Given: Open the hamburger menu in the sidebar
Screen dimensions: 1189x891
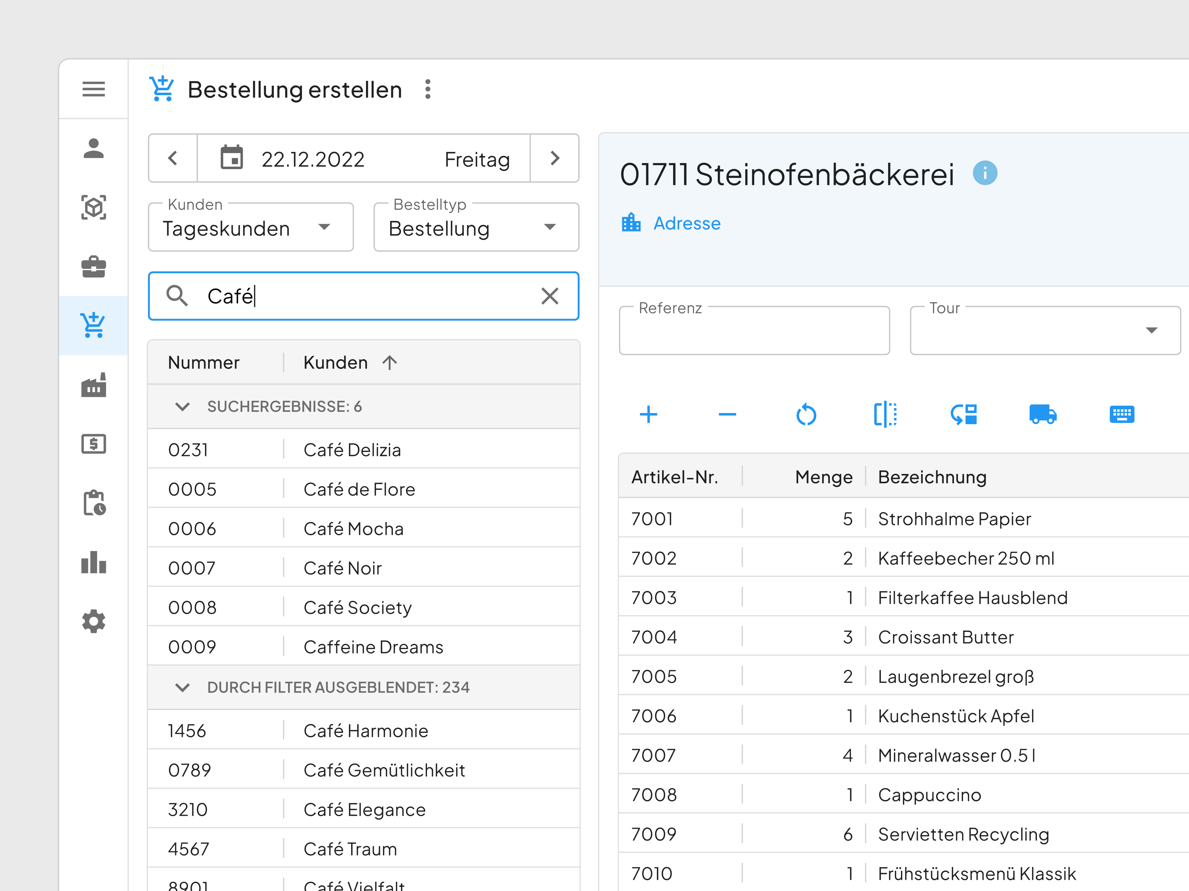Looking at the screenshot, I should [94, 89].
